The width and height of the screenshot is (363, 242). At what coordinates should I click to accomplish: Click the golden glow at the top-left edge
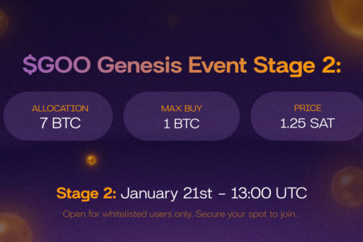[x=3, y=22]
